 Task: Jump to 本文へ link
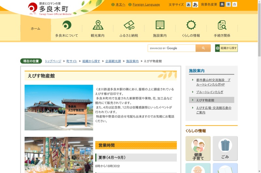click(120, 5)
